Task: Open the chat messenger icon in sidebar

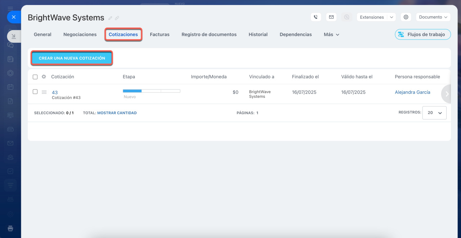Action: (x=10, y=45)
